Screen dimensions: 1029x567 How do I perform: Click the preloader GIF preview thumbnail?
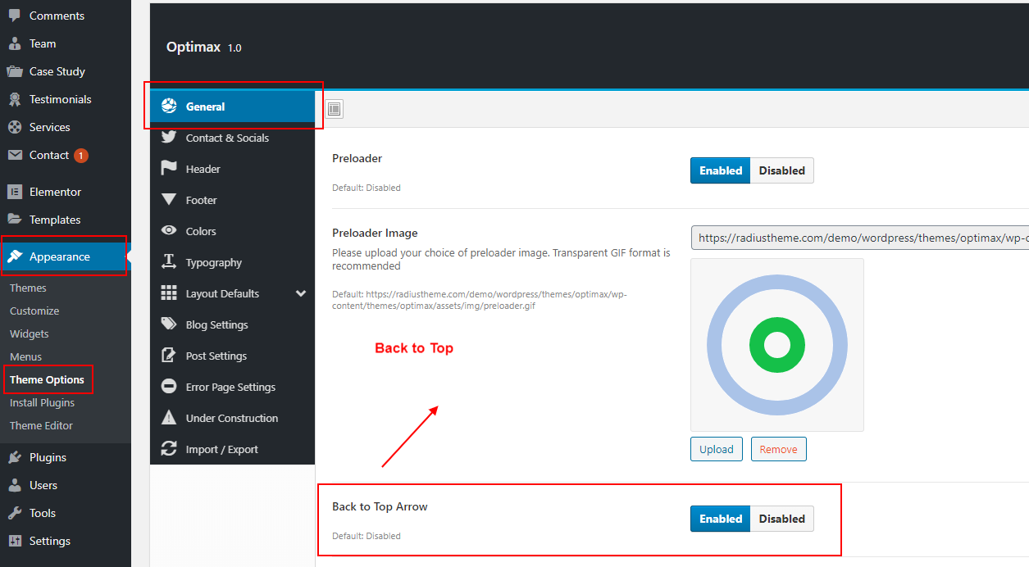[777, 345]
